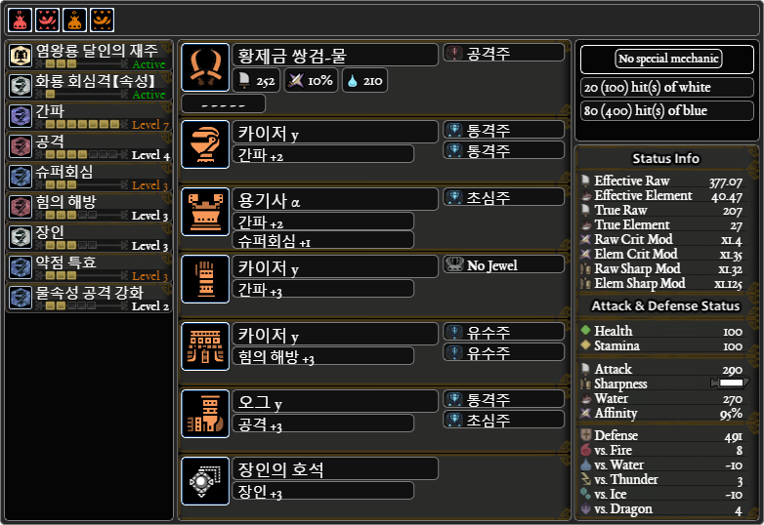Image resolution: width=764 pixels, height=525 pixels.
Task: Toggle the second red-bordered buff icon
Action: [x=47, y=20]
